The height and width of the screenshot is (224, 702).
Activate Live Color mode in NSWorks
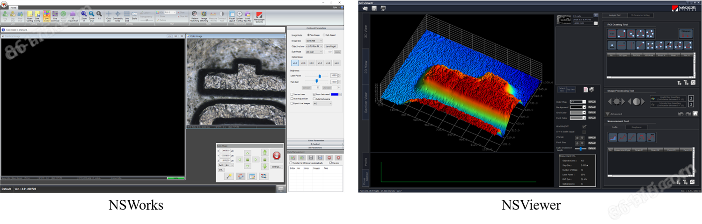(46, 16)
